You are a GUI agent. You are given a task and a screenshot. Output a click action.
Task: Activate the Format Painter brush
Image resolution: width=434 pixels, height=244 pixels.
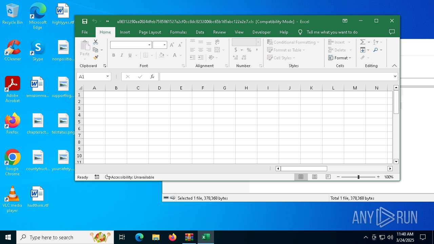(x=96, y=58)
